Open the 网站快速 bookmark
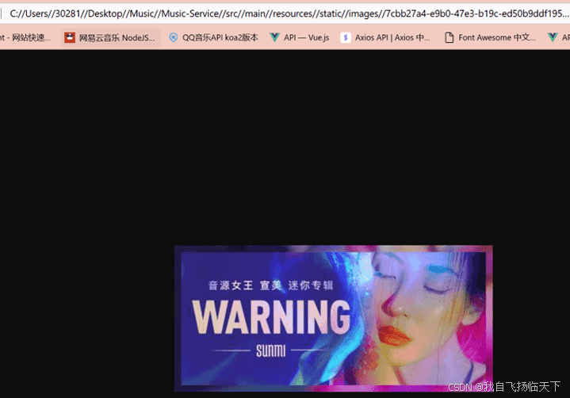The height and width of the screenshot is (398, 570). coord(25,37)
